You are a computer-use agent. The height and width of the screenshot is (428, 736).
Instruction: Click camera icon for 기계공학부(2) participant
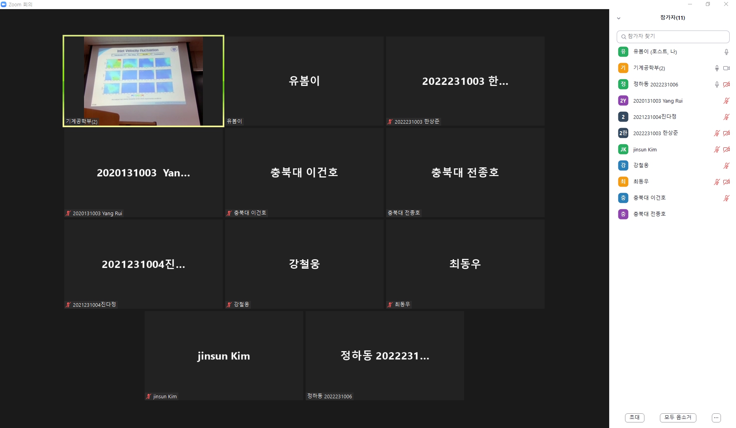click(726, 68)
